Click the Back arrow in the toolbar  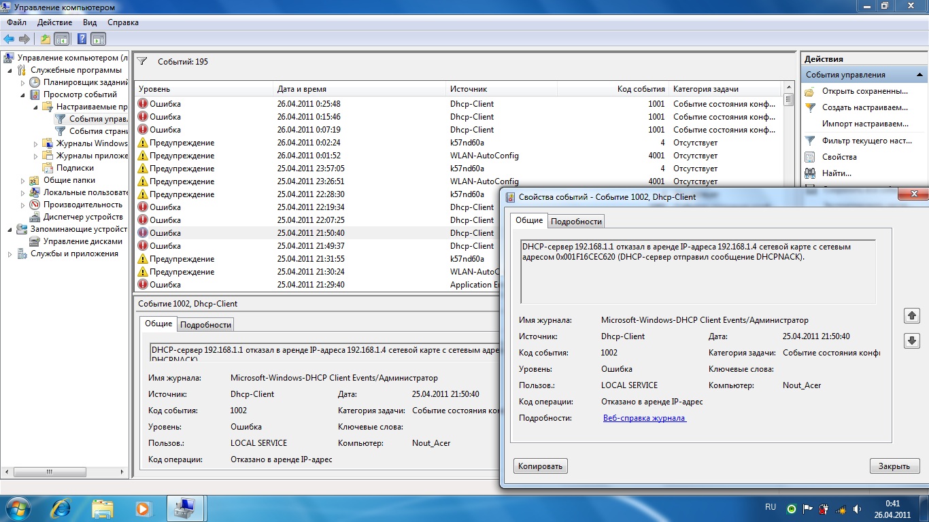tap(9, 39)
